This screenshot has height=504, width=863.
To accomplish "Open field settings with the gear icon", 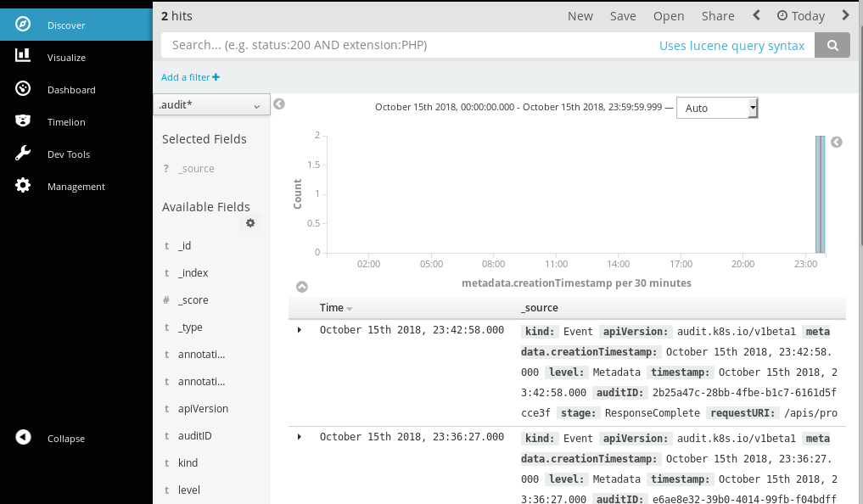I will (x=249, y=222).
